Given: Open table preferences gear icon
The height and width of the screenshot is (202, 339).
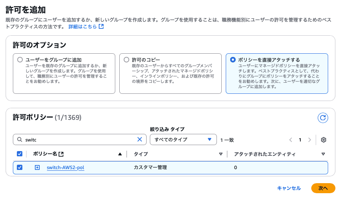Looking at the screenshot, I should point(323,140).
